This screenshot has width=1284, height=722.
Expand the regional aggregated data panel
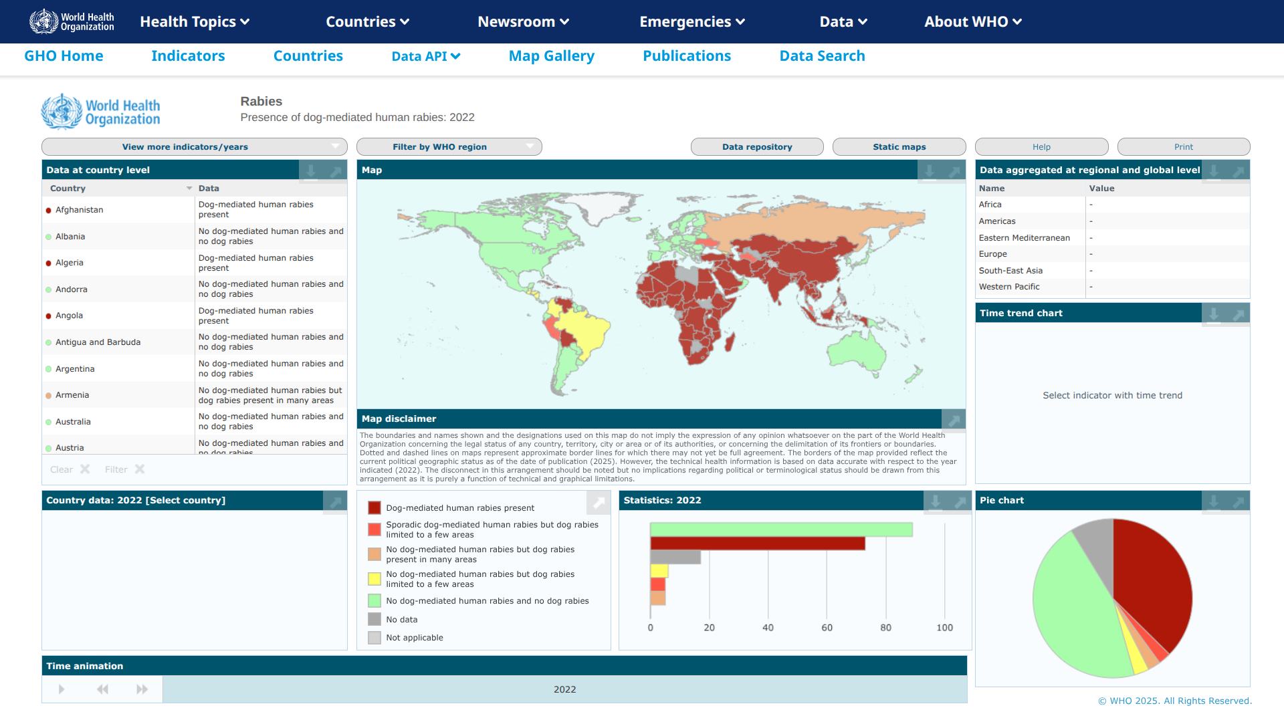1239,171
